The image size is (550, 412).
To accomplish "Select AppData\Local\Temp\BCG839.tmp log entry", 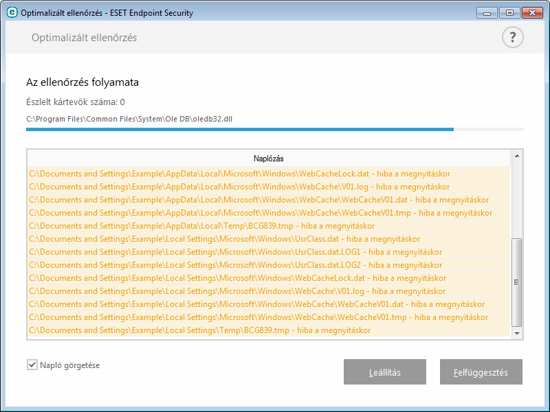I will (269, 226).
